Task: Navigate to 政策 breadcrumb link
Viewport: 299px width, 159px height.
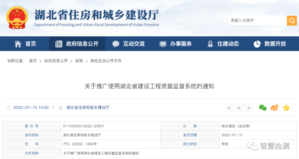Action: click(x=79, y=61)
